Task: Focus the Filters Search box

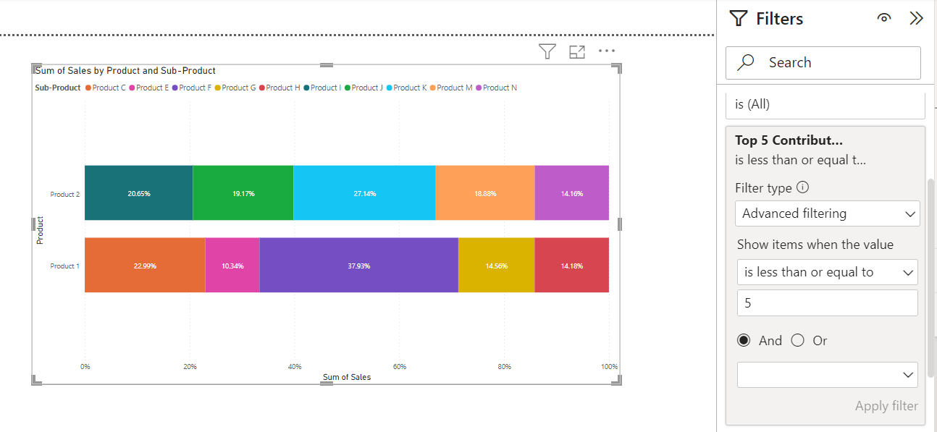Action: click(x=823, y=63)
